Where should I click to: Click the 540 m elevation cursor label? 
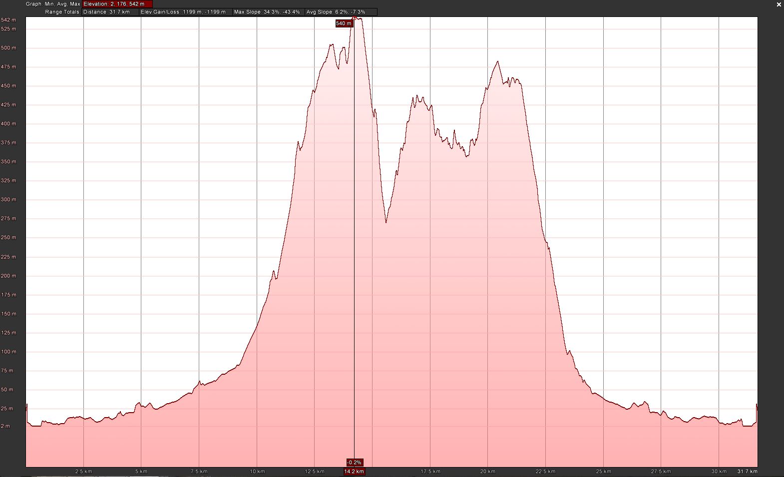344,23
